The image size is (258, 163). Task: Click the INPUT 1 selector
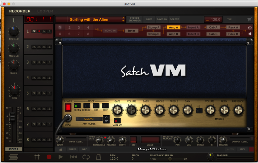click(x=13, y=149)
